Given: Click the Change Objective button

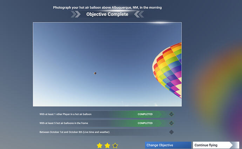Looking at the screenshot, I should tap(168, 145).
